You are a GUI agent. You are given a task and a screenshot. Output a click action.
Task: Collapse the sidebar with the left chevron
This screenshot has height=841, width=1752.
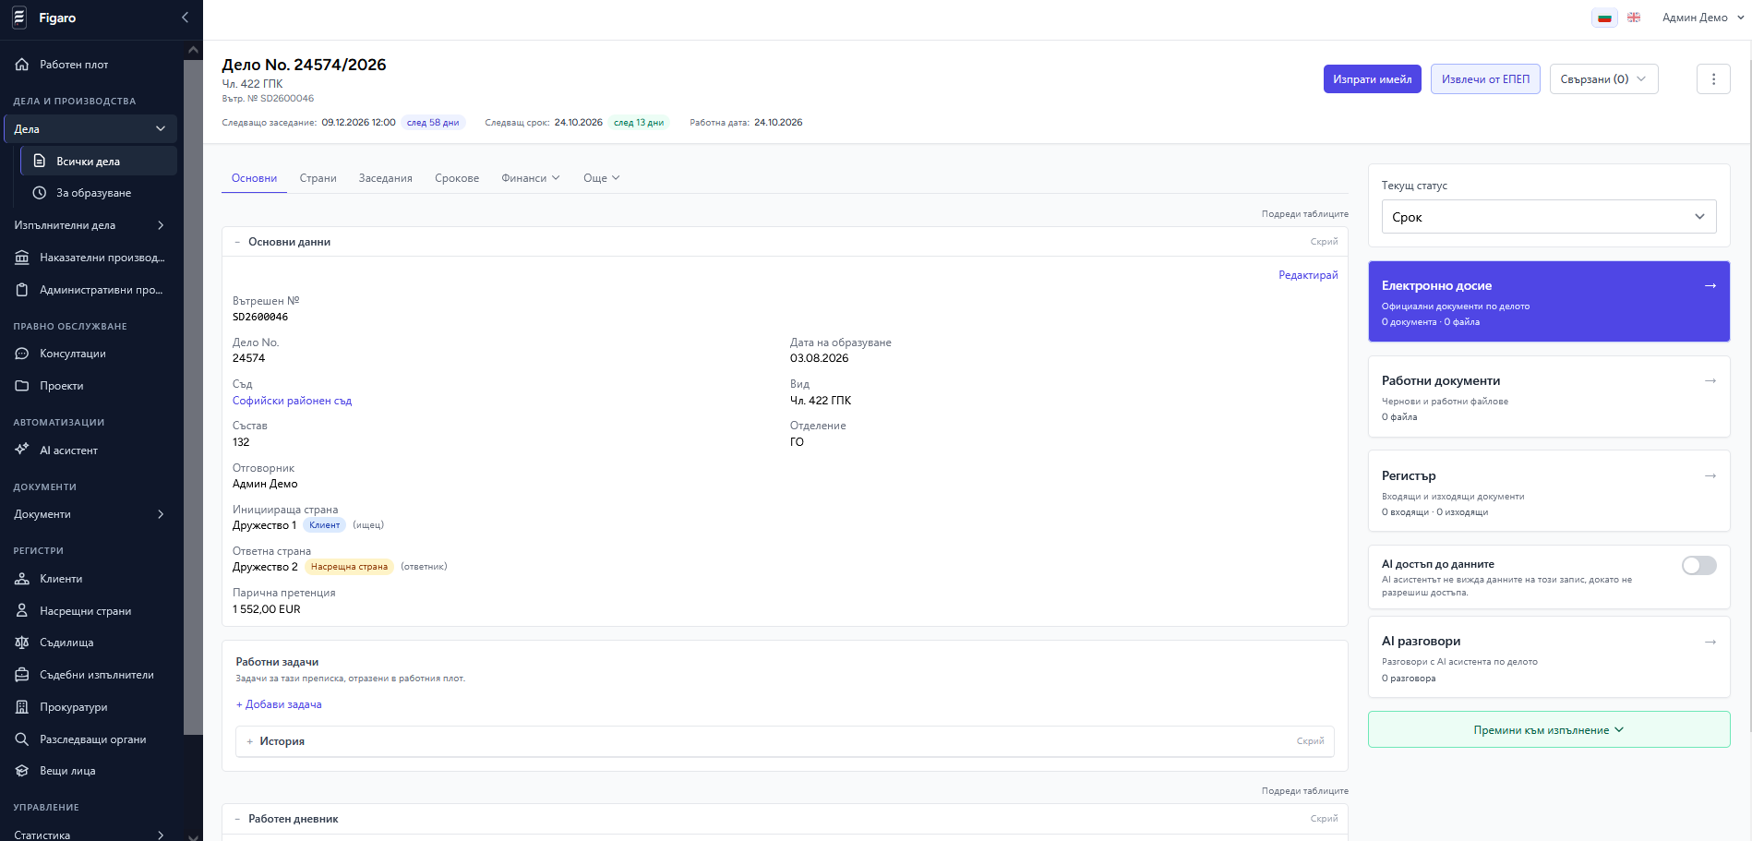[185, 18]
